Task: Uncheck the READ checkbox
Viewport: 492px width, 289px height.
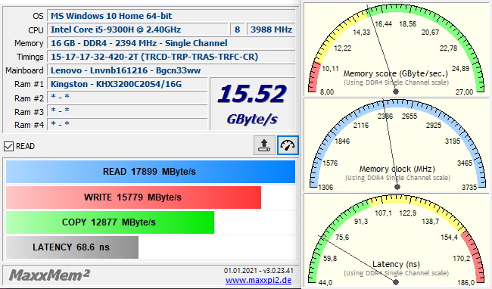Action: (x=9, y=146)
